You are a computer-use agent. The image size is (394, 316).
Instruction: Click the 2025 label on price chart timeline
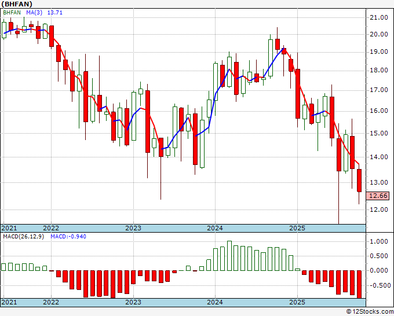297,228
